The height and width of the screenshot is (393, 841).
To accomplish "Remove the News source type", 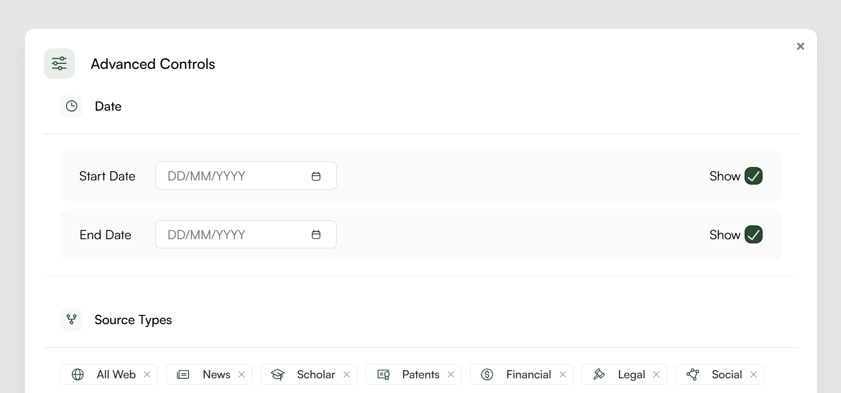I will tap(242, 375).
